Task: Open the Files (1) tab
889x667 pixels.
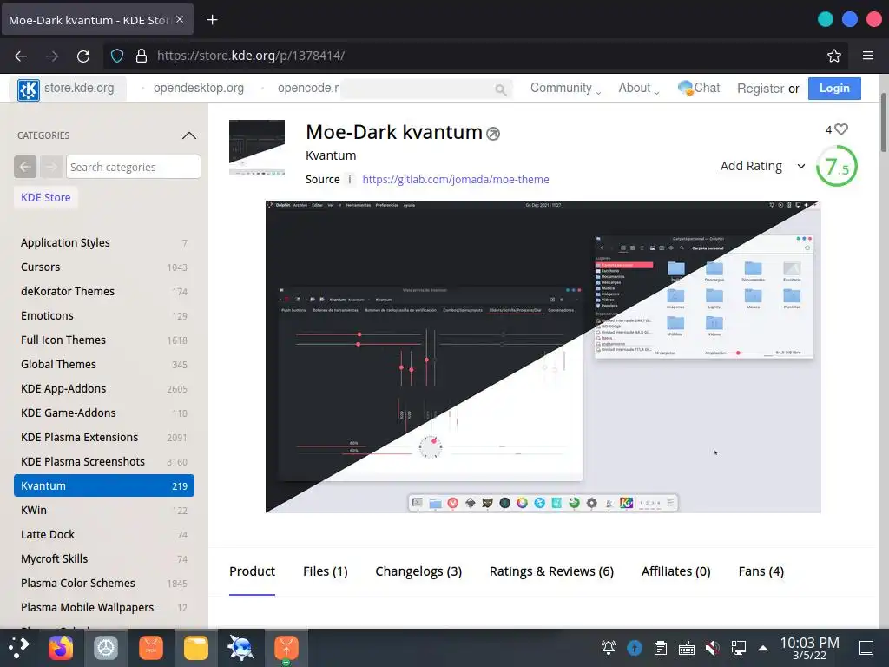Action: point(326,571)
